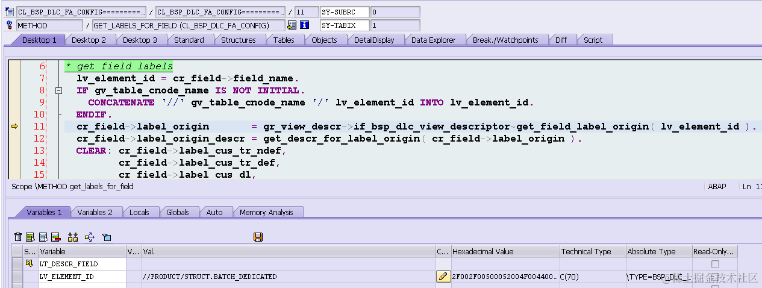Click the GET_LABELS_FOR_FIELD method name field
762x288 pixels.
(x=189, y=25)
